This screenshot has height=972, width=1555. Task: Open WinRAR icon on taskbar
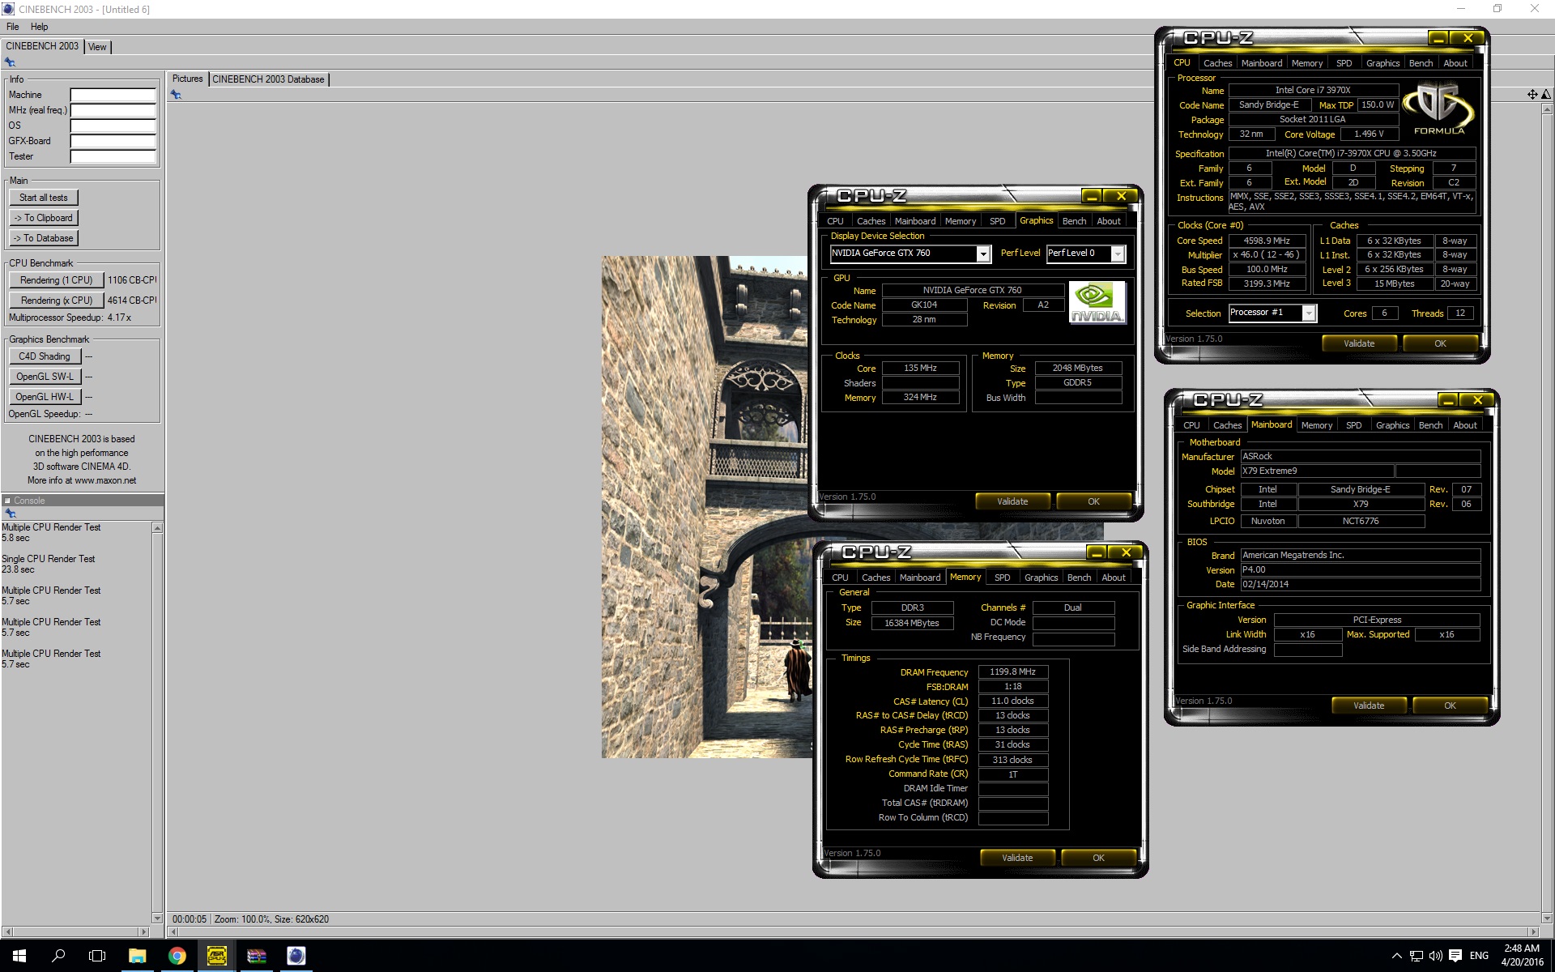point(256,956)
